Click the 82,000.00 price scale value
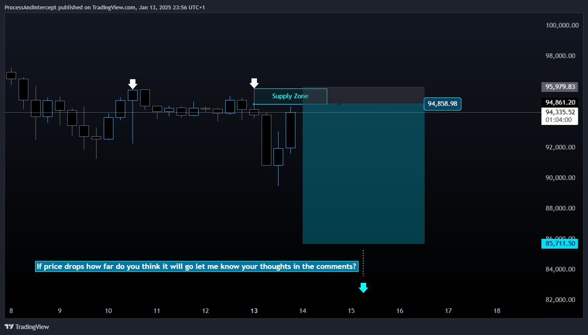This screenshot has height=335, width=588. coord(560,299)
